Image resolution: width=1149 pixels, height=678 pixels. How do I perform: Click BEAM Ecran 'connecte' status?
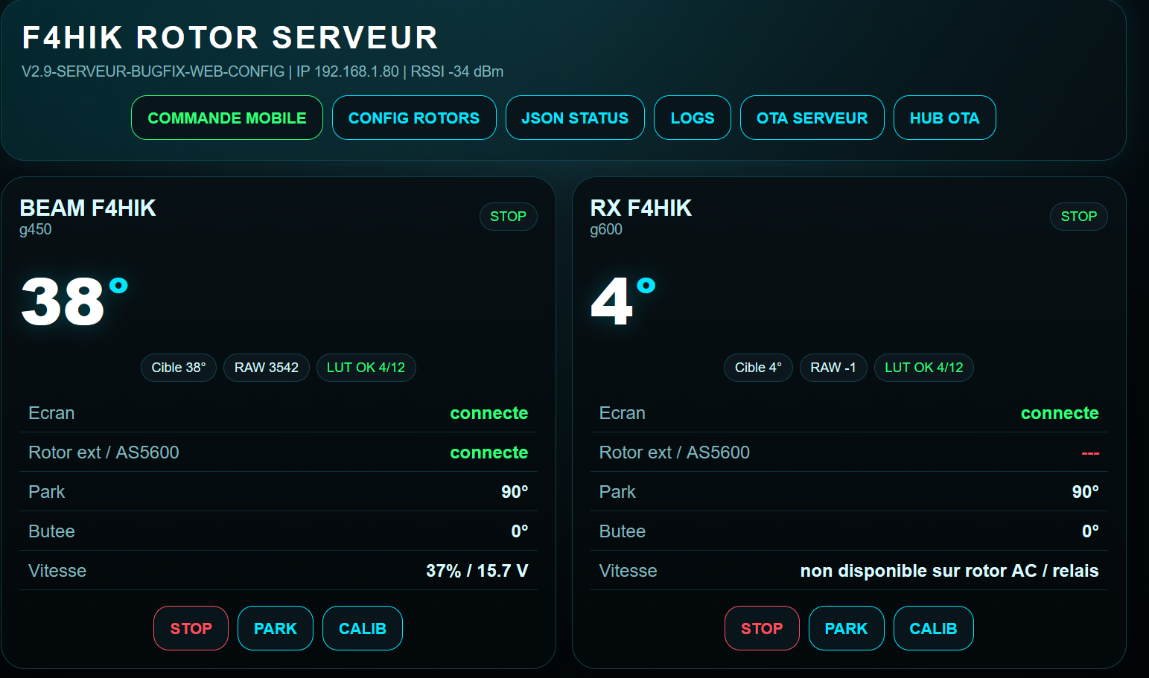pos(489,413)
